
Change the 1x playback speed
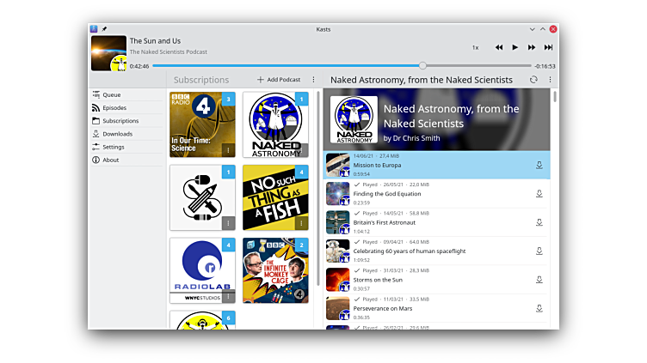[x=475, y=47]
